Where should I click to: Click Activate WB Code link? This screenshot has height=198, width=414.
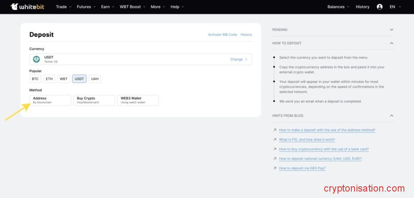[x=222, y=35]
